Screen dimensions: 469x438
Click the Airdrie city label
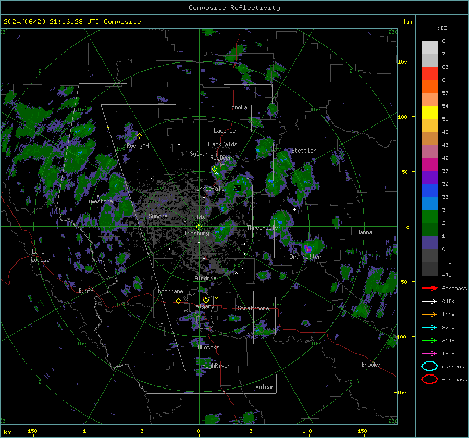(205, 278)
